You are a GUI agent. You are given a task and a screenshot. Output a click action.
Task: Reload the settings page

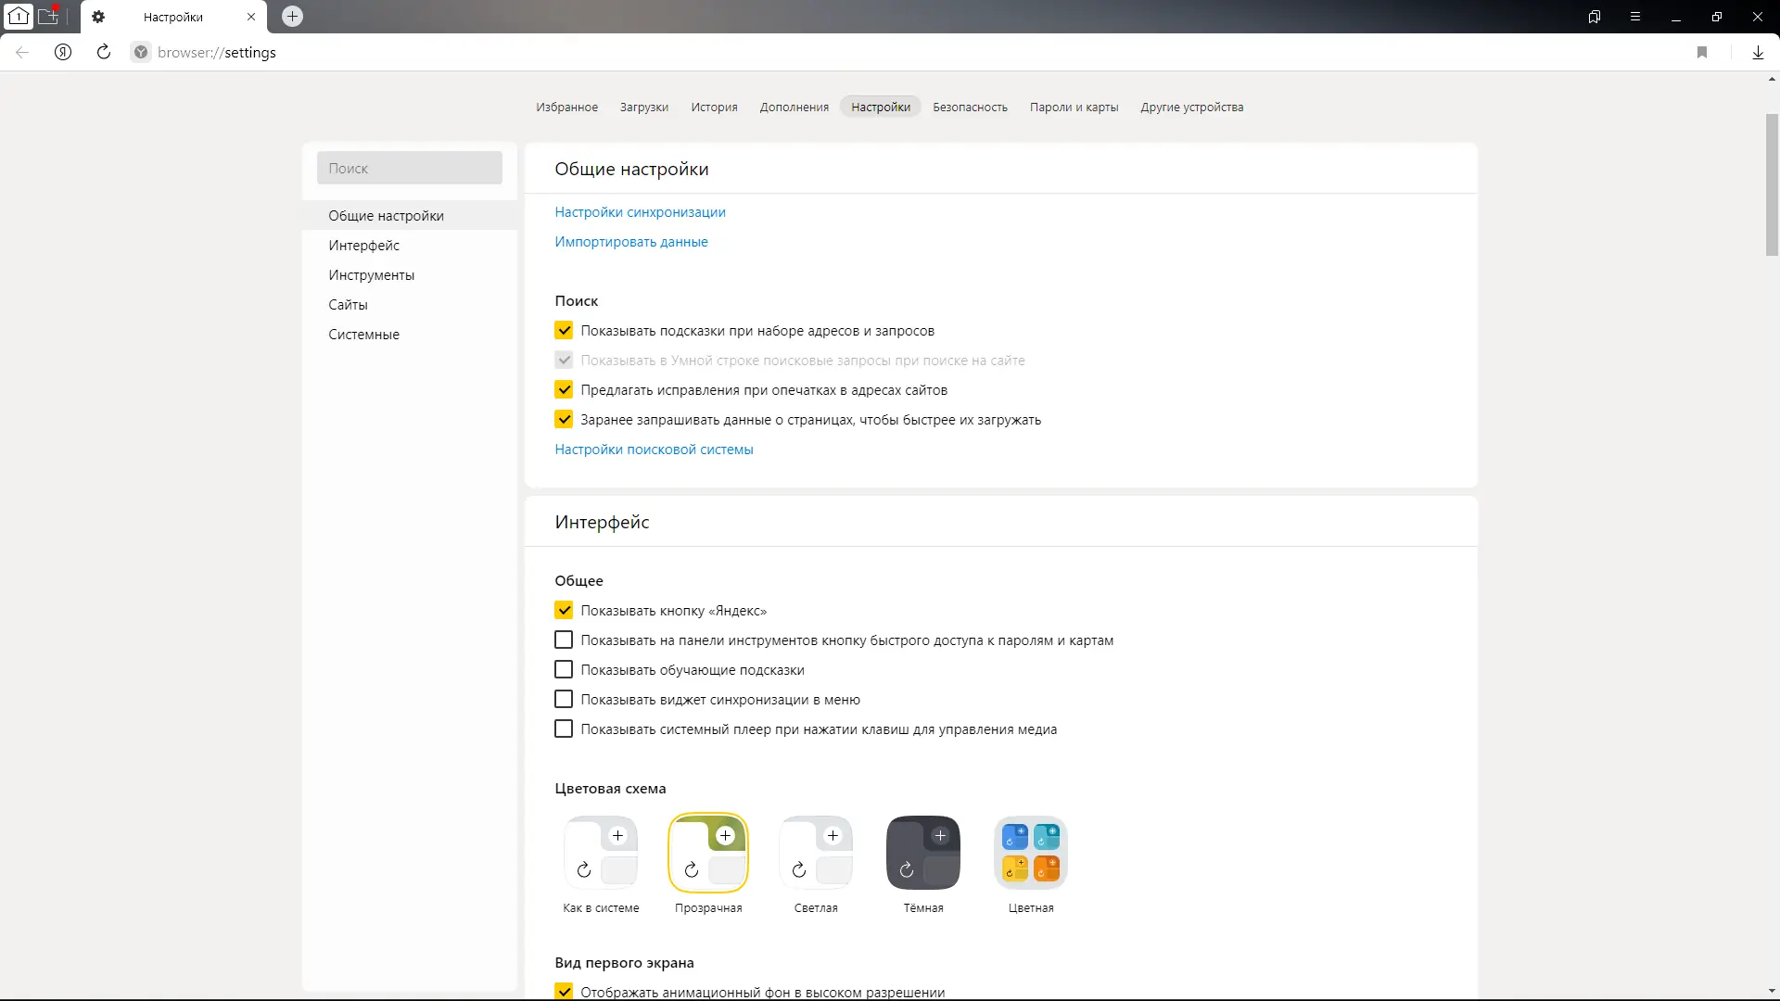104,53
